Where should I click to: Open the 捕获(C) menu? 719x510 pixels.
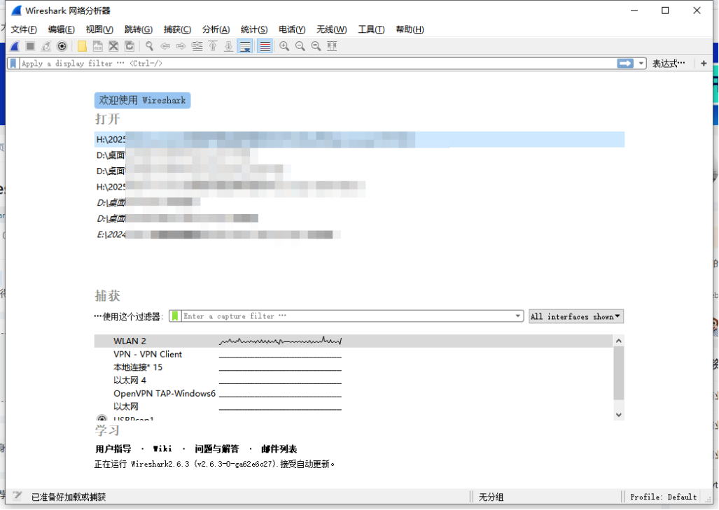(x=177, y=29)
